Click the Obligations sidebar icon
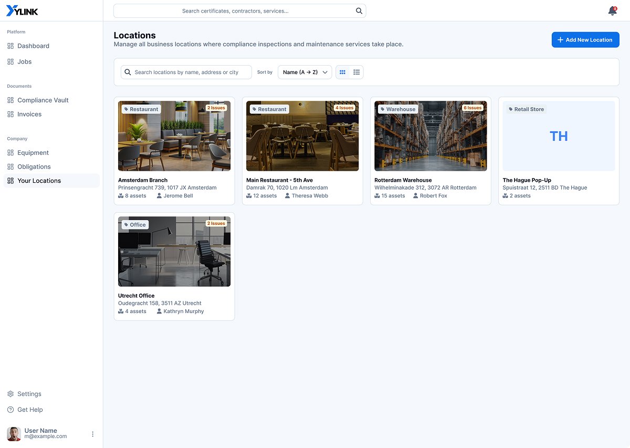This screenshot has width=630, height=448. coord(10,166)
